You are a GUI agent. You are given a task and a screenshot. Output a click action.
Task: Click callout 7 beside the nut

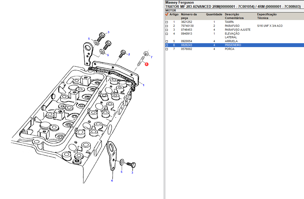click(x=151, y=57)
